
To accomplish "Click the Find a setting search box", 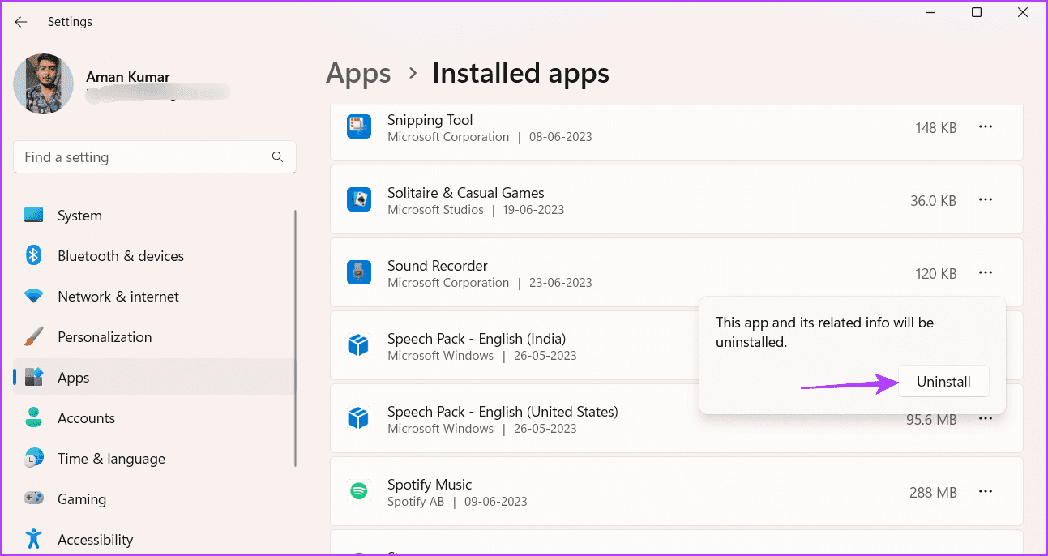I will click(155, 157).
